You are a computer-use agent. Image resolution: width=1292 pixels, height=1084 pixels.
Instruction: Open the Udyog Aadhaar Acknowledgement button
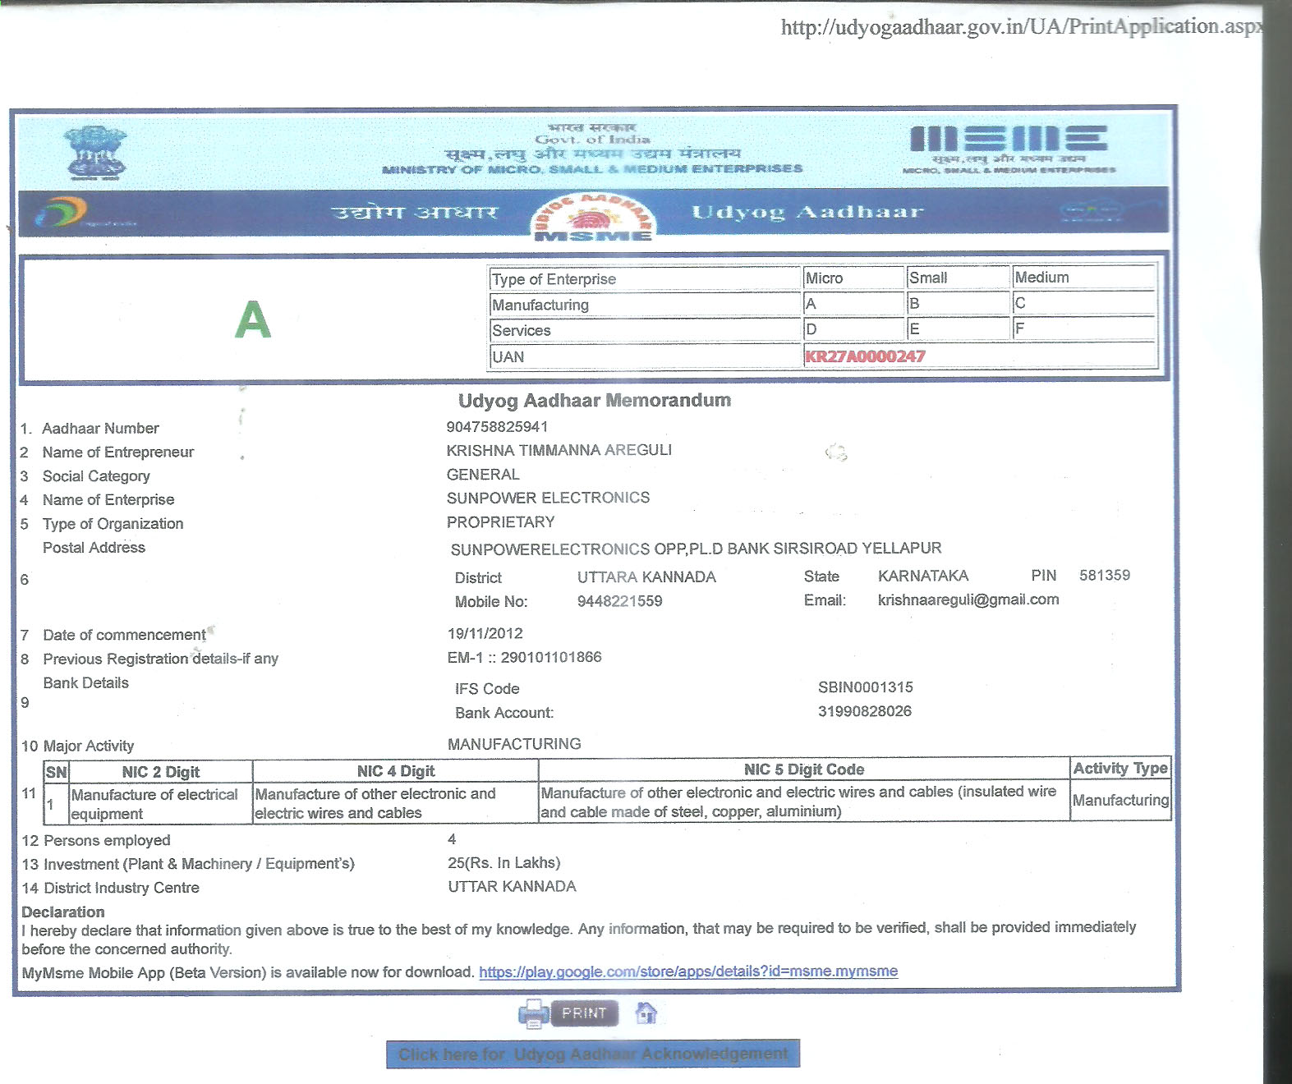tap(593, 1054)
